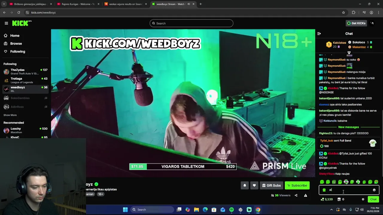Click the live video player
This screenshot has height=215, width=383.
coord(183,103)
